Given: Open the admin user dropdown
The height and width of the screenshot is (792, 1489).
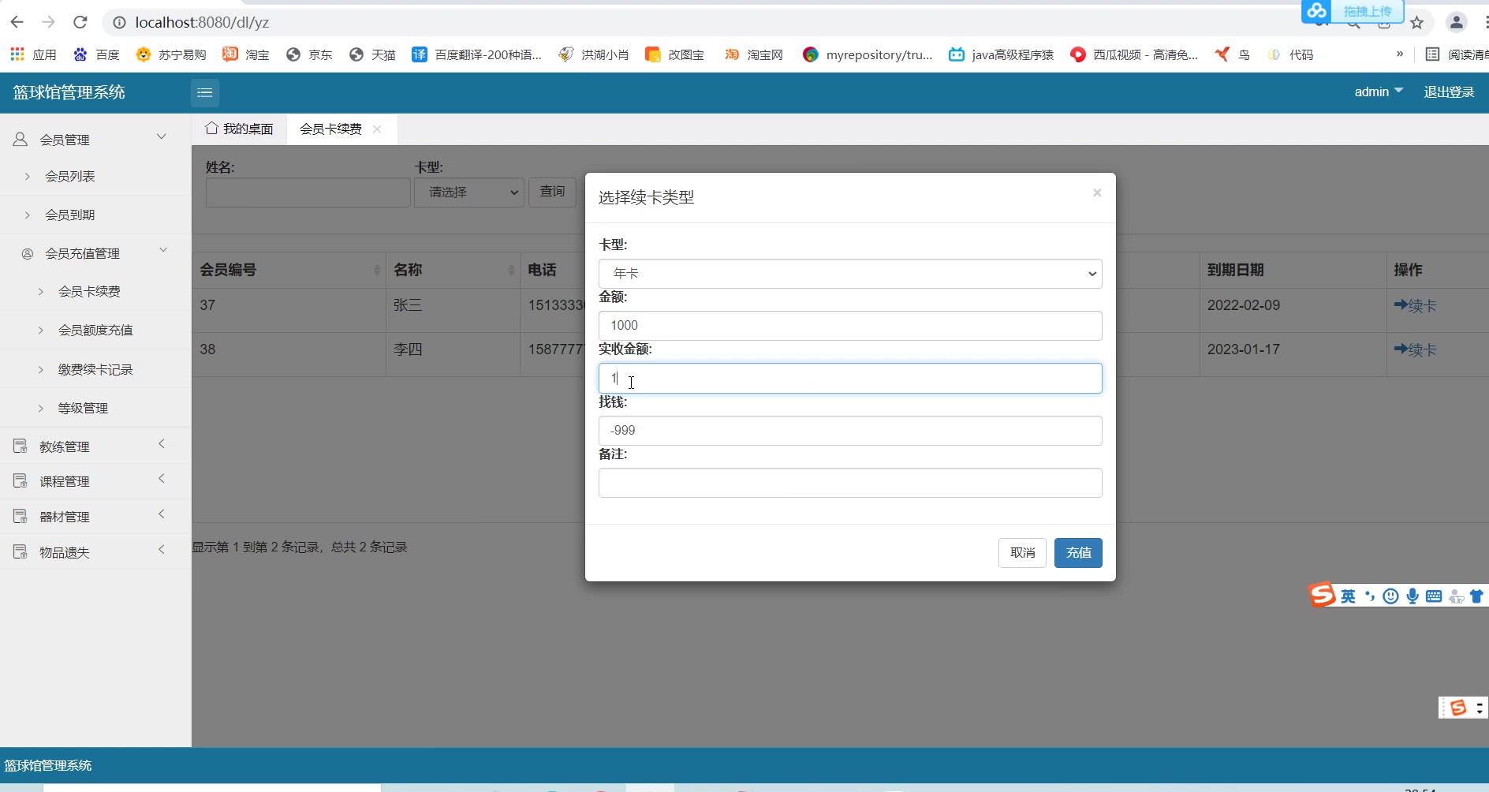Looking at the screenshot, I should [1378, 92].
